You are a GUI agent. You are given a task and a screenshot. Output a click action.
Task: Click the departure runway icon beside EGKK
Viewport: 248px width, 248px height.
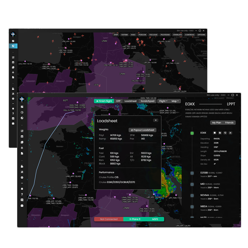231,133
